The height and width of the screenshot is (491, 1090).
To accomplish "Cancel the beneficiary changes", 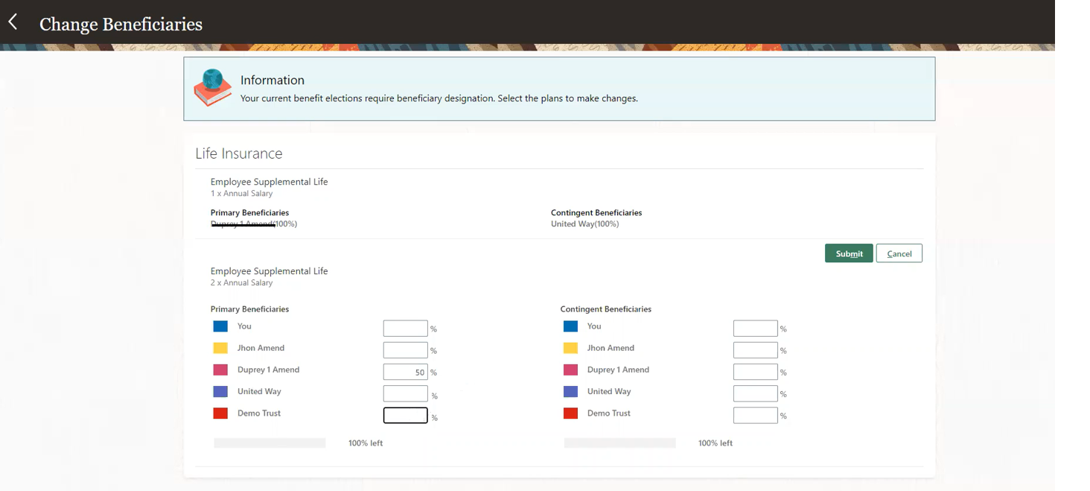I will click(899, 253).
